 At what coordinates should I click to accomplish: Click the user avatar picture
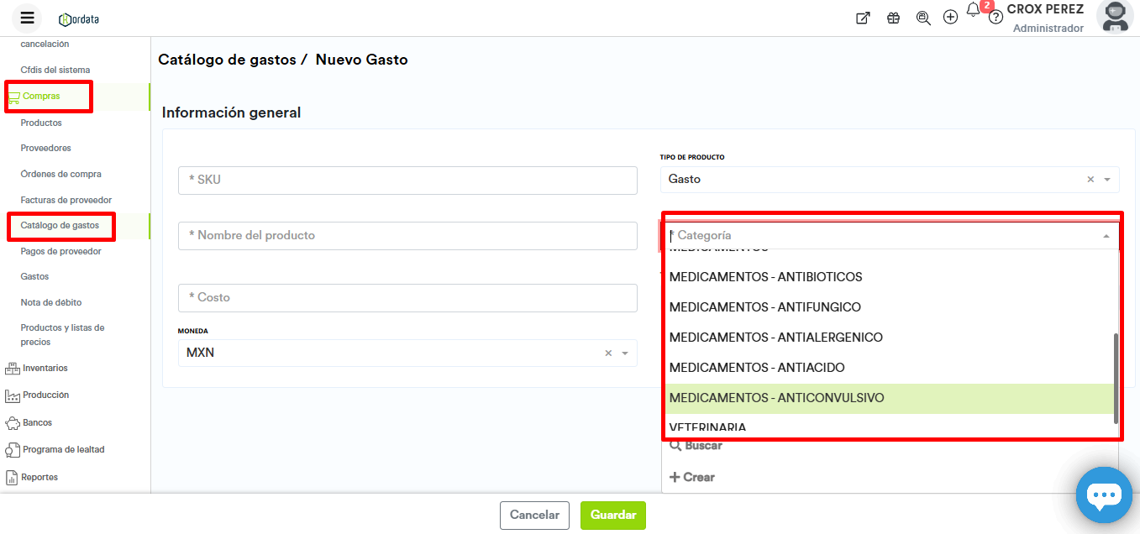pyautogui.click(x=1115, y=17)
